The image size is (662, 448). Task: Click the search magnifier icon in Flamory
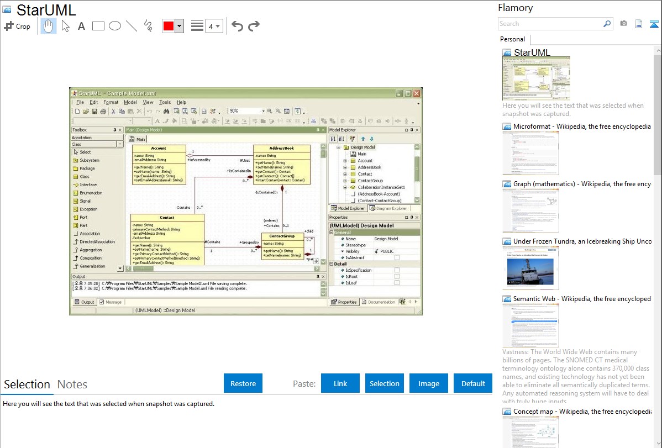click(607, 24)
